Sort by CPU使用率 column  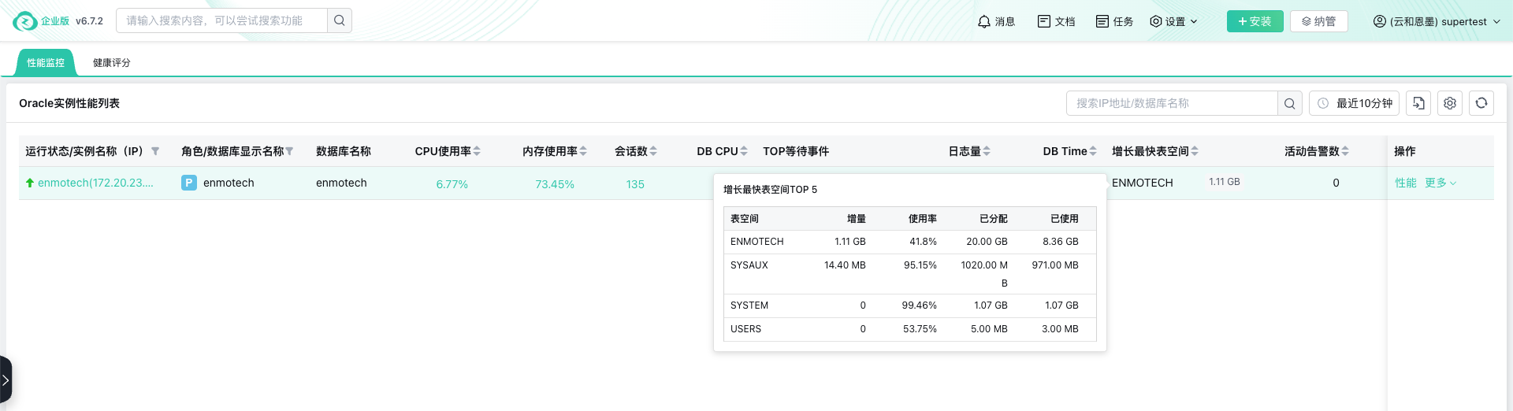[477, 151]
